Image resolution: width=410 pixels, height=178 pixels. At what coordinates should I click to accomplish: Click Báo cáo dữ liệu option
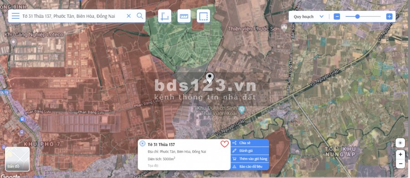pyautogui.click(x=250, y=166)
